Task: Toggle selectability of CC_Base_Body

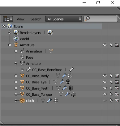Action: (x=111, y=76)
